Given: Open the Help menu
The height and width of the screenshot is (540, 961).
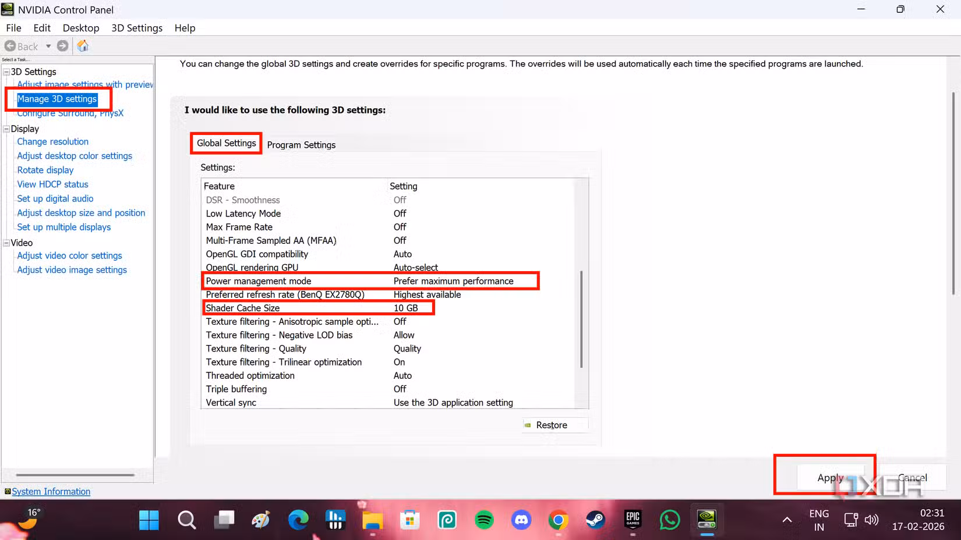Looking at the screenshot, I should [185, 28].
